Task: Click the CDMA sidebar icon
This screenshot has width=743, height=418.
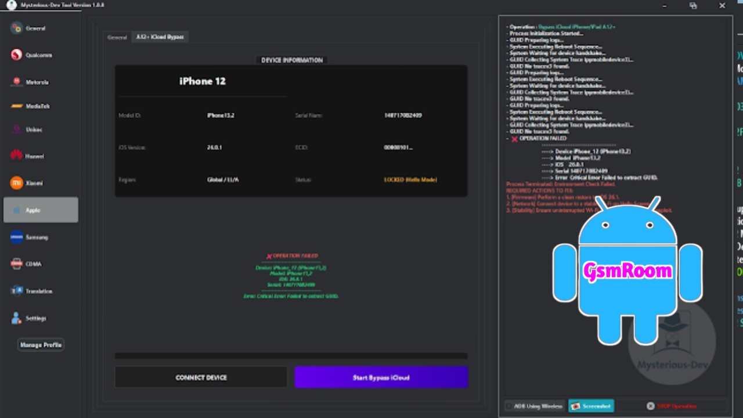Action: tap(16, 264)
